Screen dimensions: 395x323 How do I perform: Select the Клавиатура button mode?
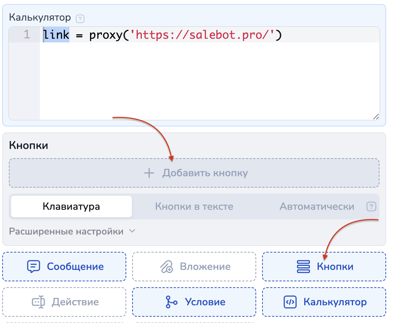pos(71,206)
